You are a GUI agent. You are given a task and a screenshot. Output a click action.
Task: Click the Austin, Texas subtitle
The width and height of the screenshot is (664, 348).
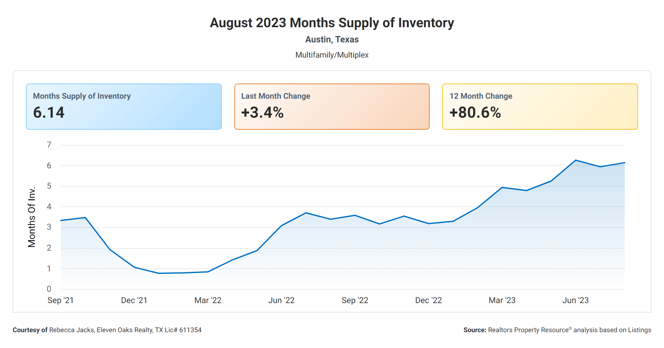(332, 40)
